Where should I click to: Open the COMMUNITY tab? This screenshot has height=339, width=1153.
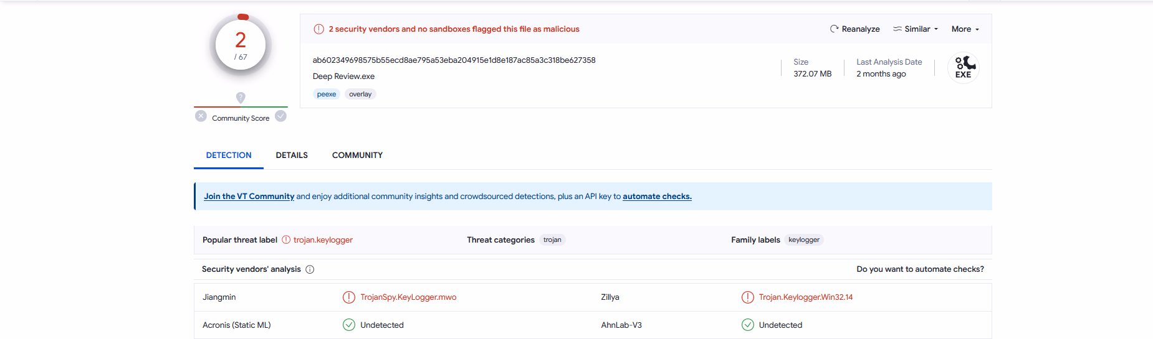click(x=357, y=155)
